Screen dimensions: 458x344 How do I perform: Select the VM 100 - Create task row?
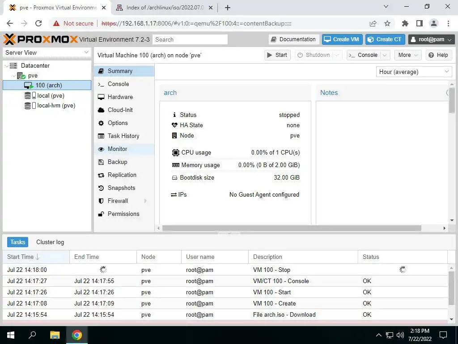(x=225, y=303)
